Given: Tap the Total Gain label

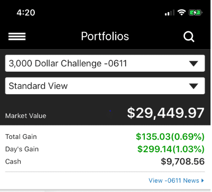Looking at the screenshot, I should pos(21,137).
